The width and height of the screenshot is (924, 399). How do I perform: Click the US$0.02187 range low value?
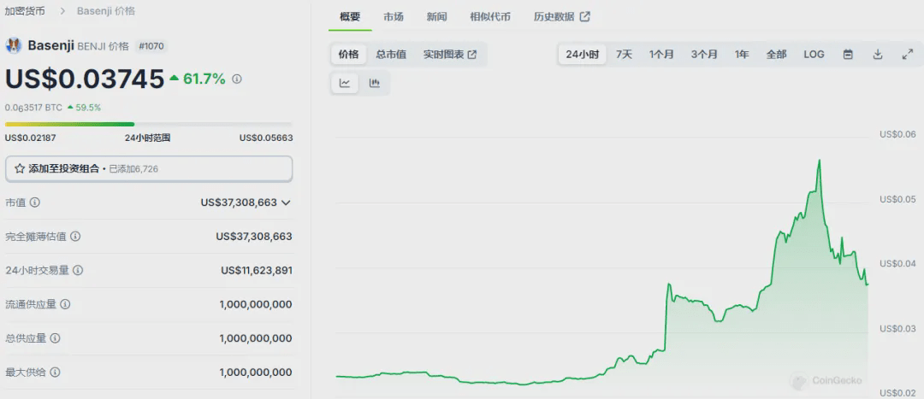31,138
